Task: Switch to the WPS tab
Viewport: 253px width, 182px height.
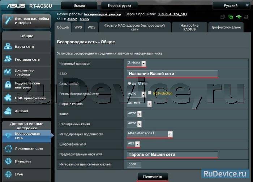Action: click(78, 27)
